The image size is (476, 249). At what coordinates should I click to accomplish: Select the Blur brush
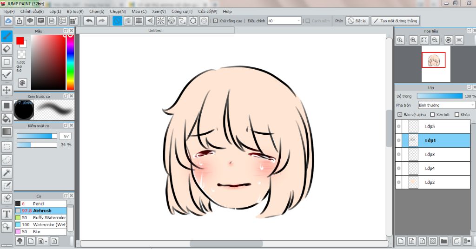click(x=40, y=232)
